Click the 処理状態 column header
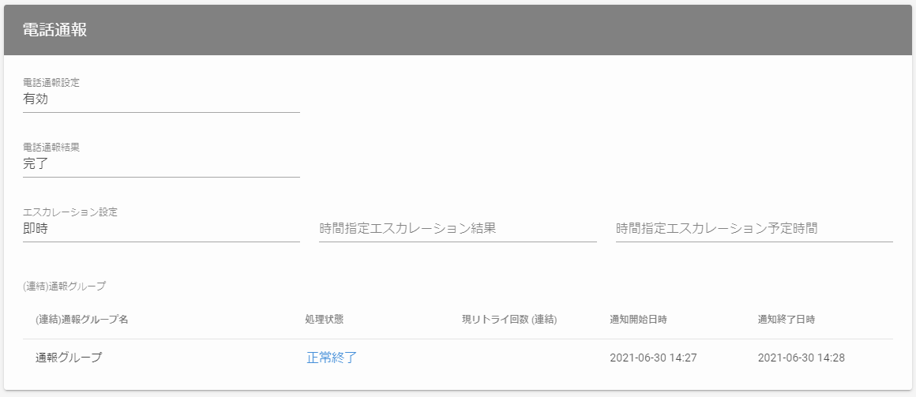Viewport: 916px width, 397px height. [325, 320]
